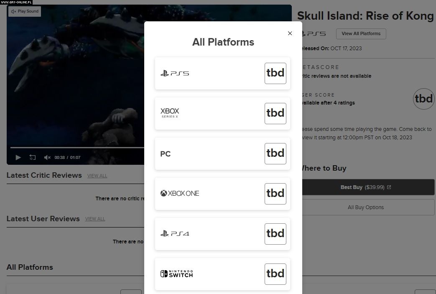Rewind the video 10 seconds
The width and height of the screenshot is (436, 294).
point(33,158)
